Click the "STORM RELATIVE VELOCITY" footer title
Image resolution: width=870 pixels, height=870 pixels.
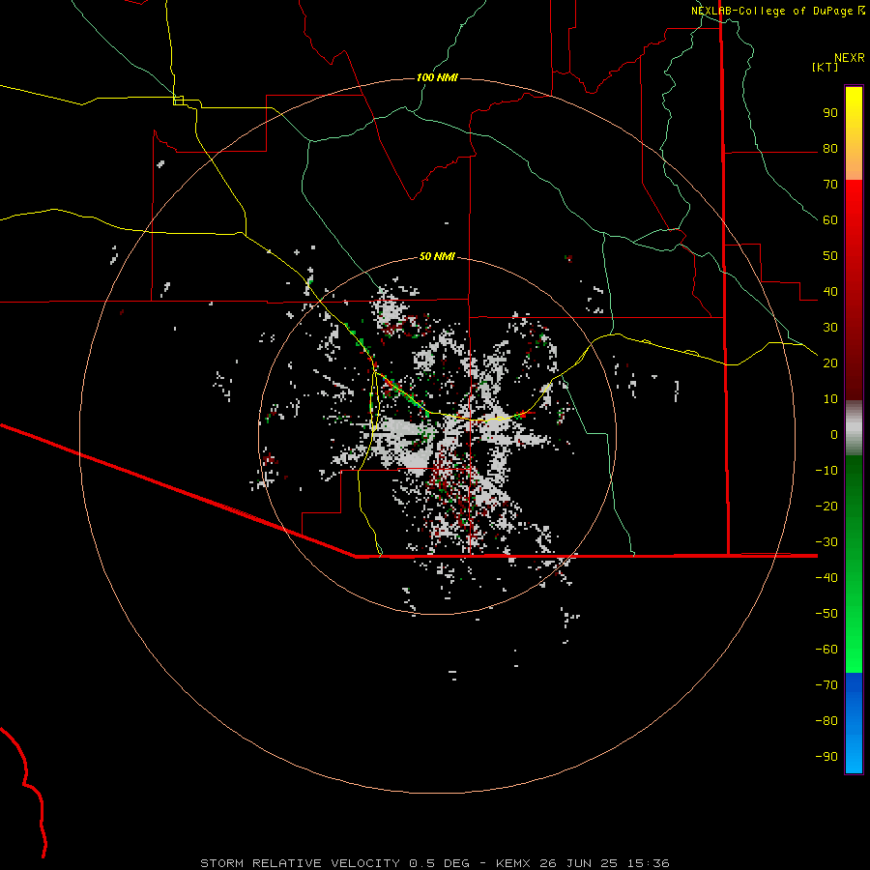300,863
